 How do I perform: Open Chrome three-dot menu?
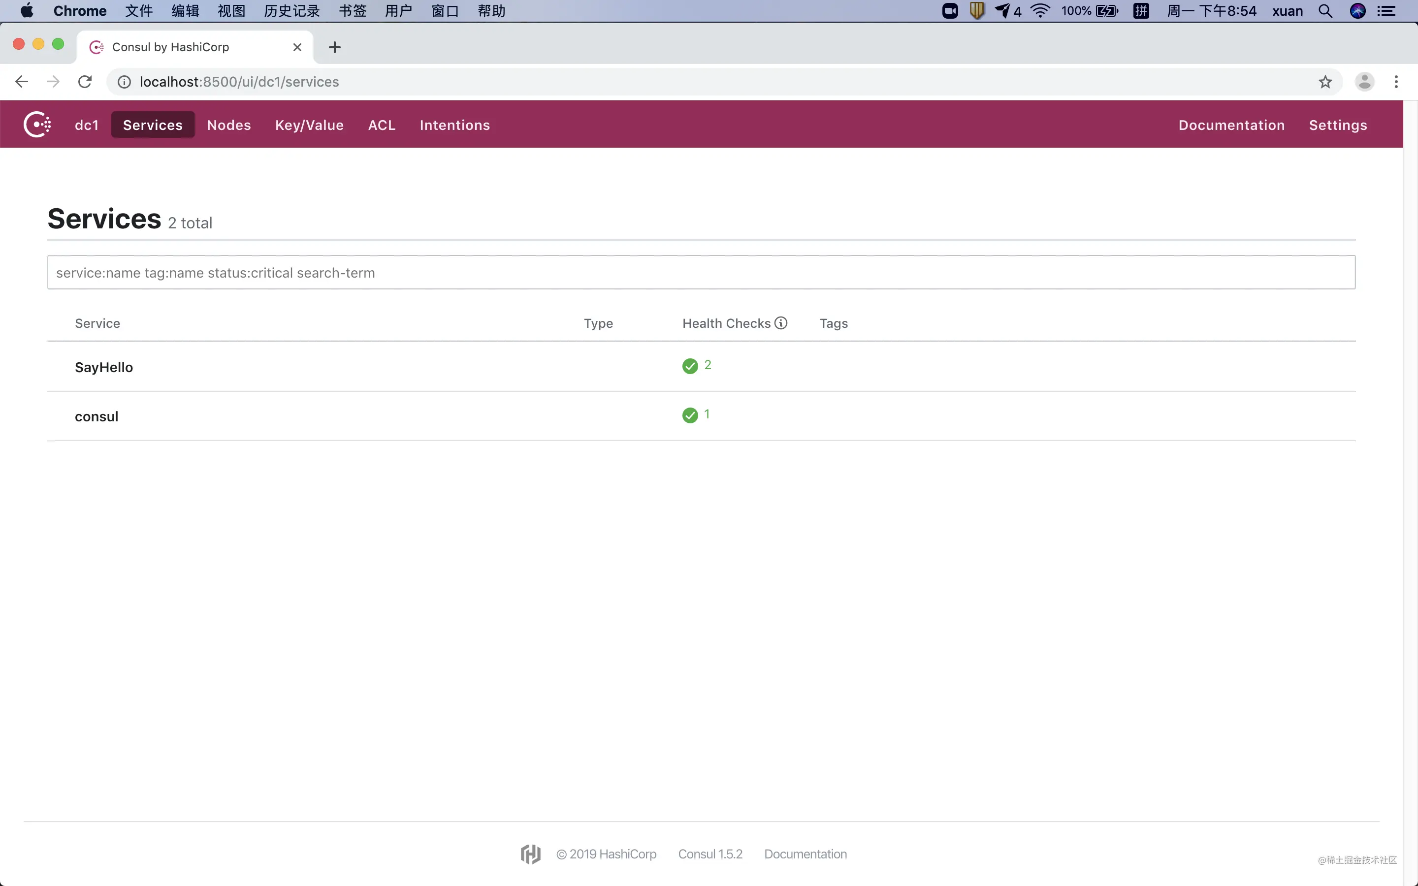click(1396, 81)
